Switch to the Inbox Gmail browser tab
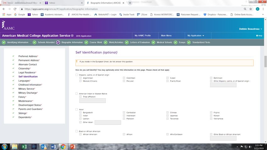 (x=22, y=3)
